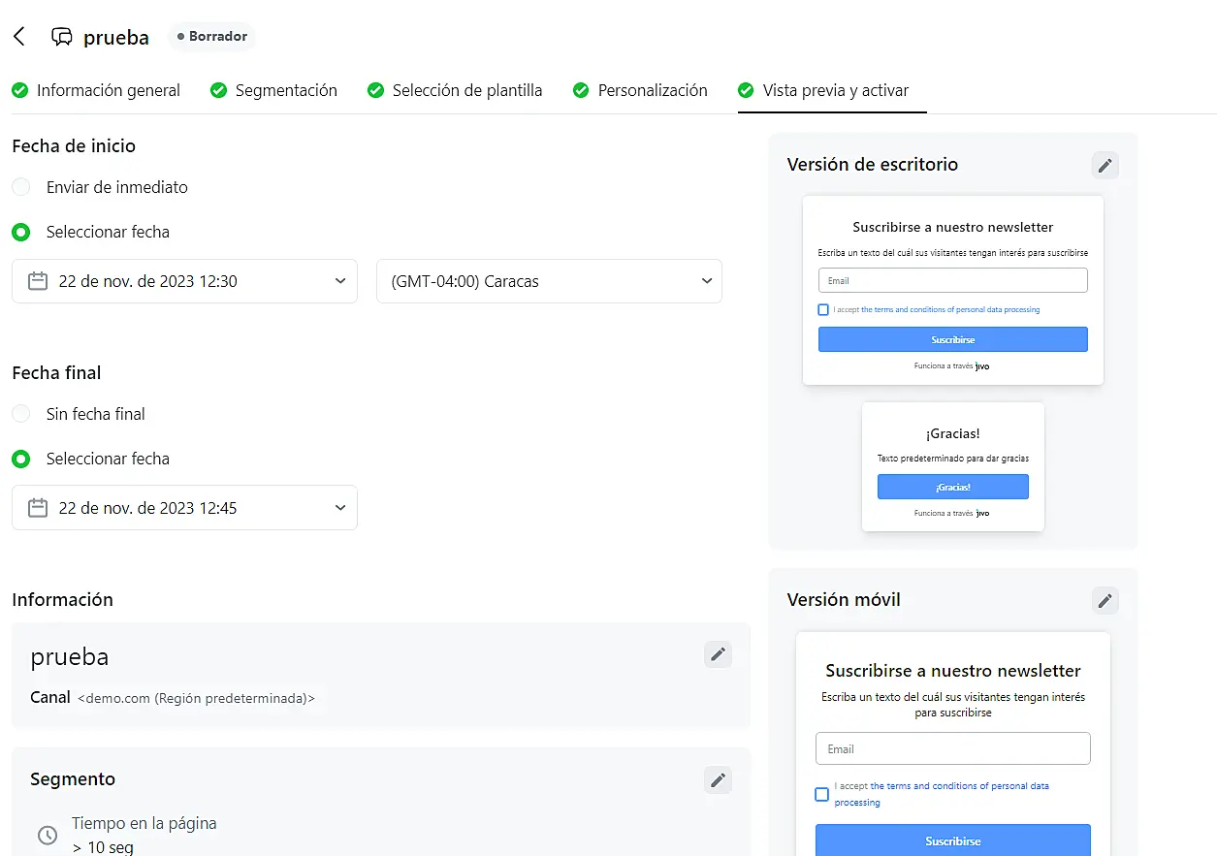This screenshot has height=856, width=1217.
Task: Open the end date 12:45 dropdown
Action: pyautogui.click(x=184, y=508)
